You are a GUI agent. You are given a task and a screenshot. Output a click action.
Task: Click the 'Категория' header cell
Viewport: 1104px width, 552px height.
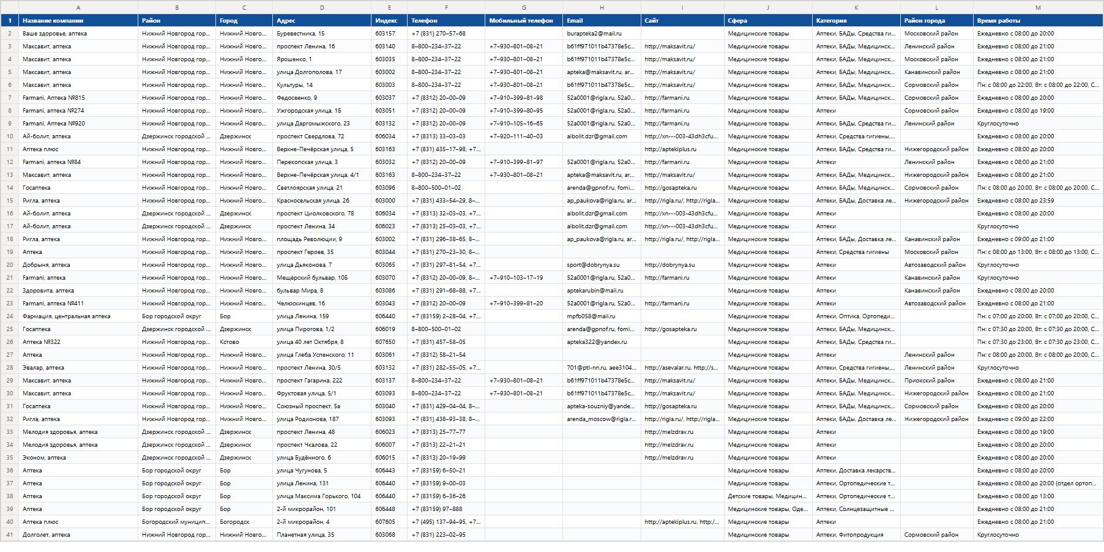856,21
